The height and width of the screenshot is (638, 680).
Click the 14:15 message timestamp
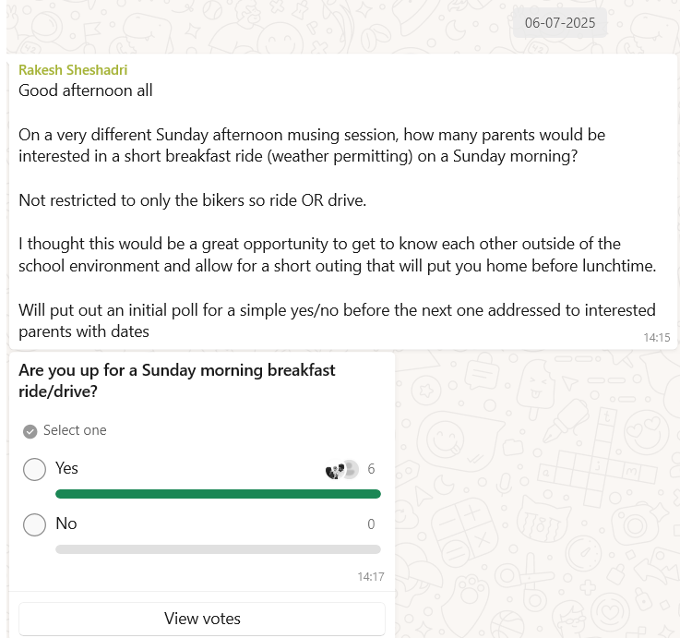[656, 338]
